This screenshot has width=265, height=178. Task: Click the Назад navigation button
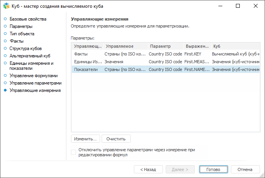148,169
